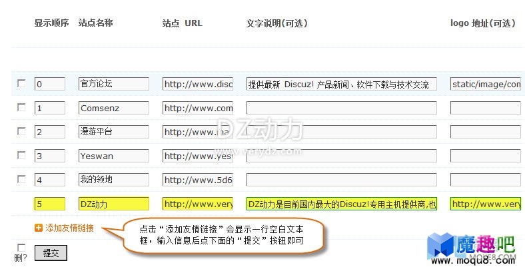
Task: Click empty logo field in Comsenz row
Action: [x=486, y=108]
